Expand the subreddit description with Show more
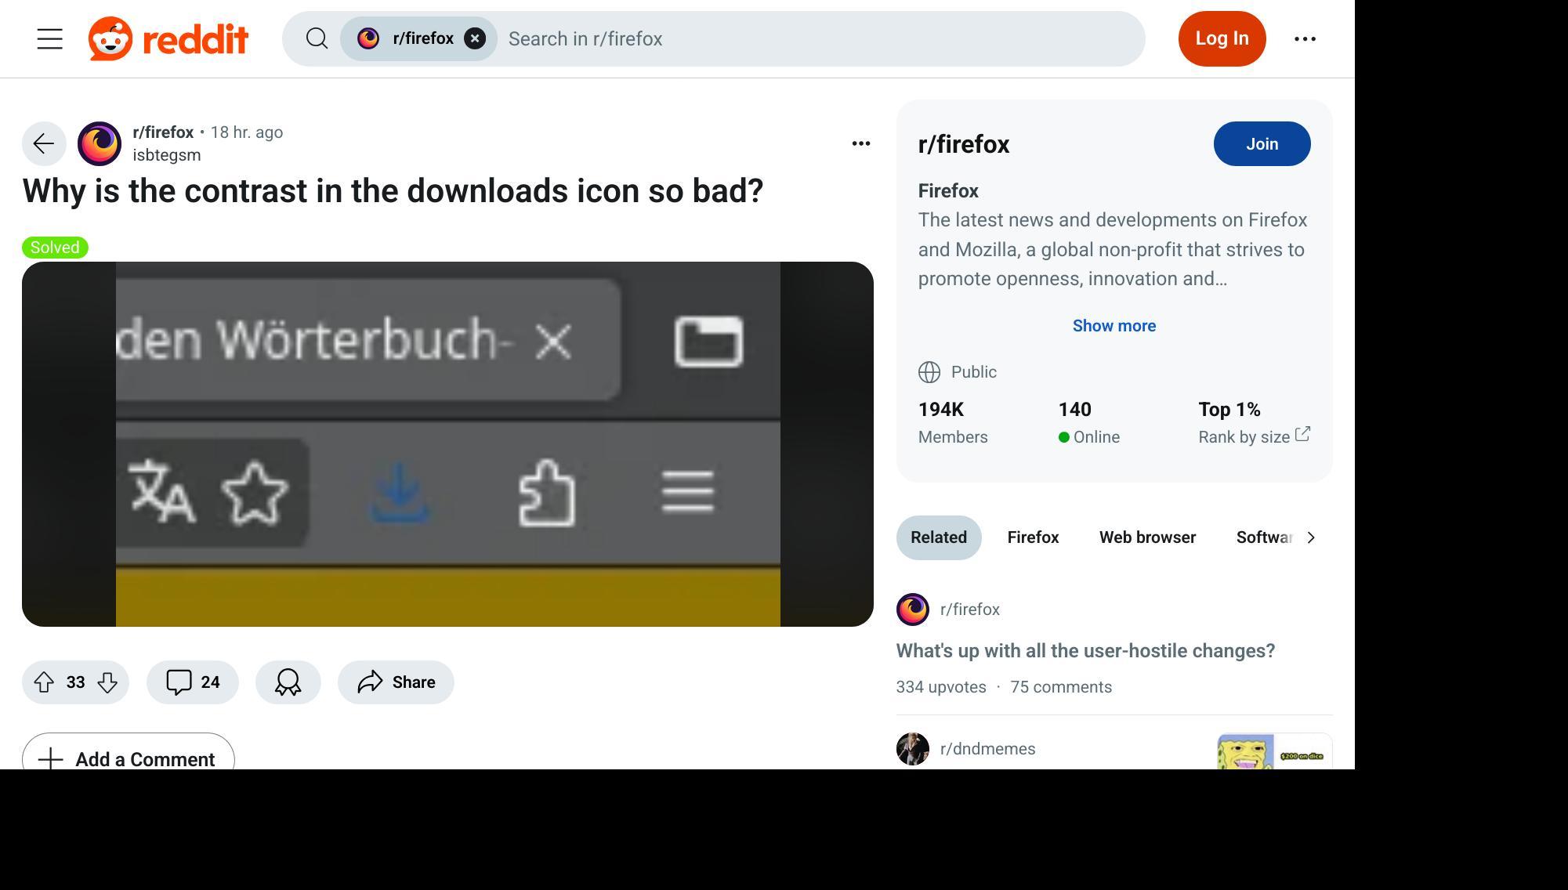This screenshot has width=1568, height=890. 1114,325
